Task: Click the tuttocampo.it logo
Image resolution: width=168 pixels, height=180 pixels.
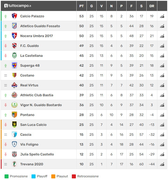Action: 18,6
